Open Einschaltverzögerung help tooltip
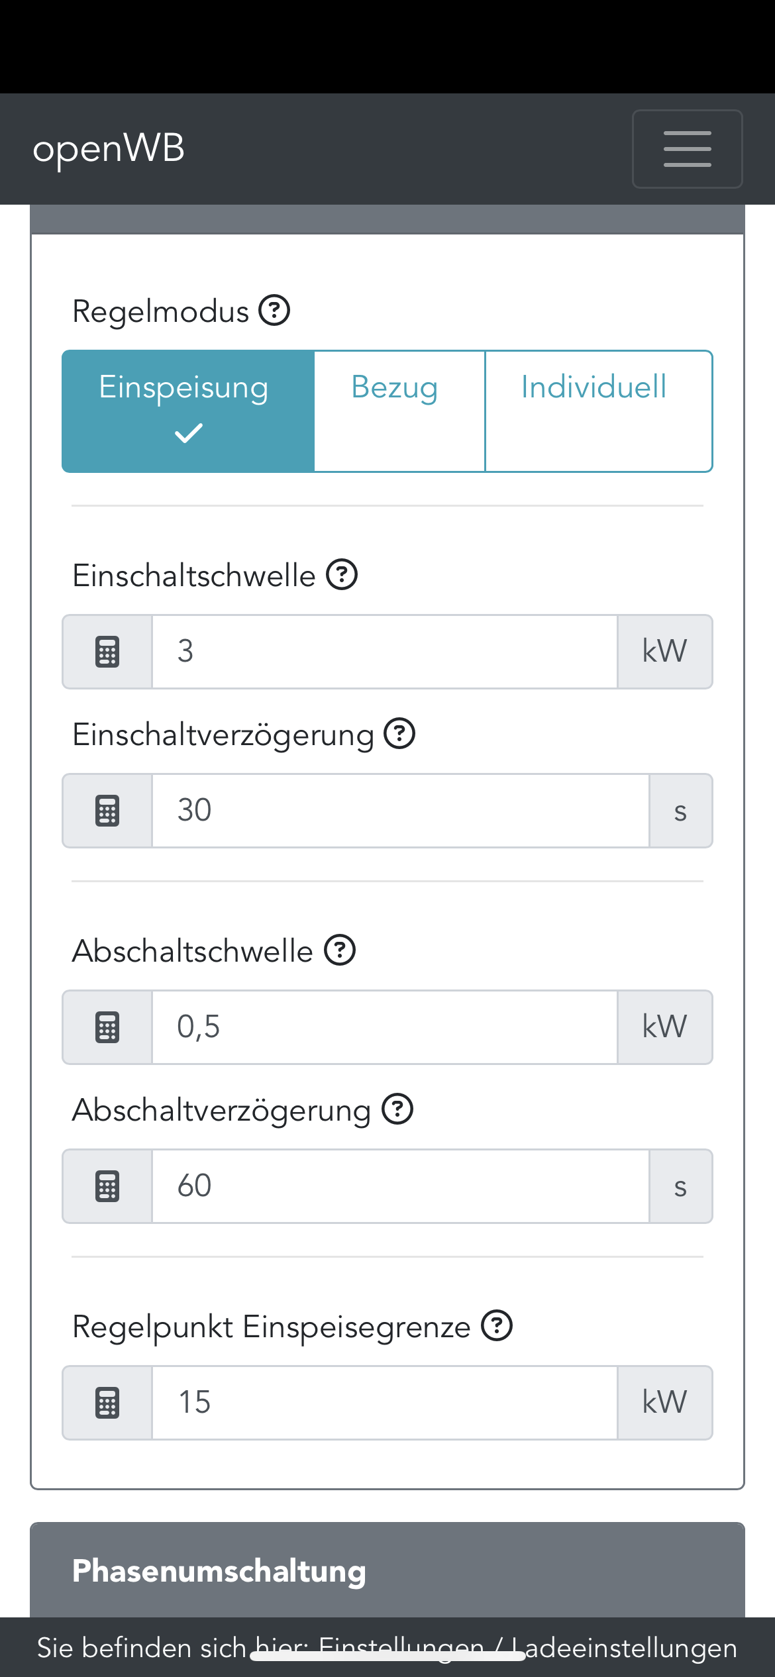Image resolution: width=775 pixels, height=1677 pixels. [x=400, y=734]
